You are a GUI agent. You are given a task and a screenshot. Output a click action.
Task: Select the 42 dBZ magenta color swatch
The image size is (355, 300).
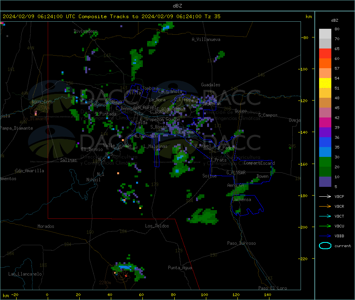[325, 122]
